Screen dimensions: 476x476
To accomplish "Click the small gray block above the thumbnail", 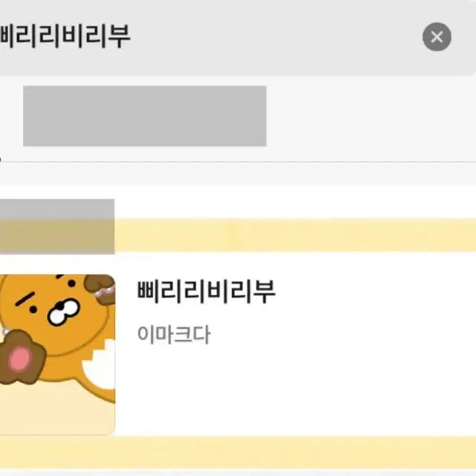I will (x=57, y=226).
